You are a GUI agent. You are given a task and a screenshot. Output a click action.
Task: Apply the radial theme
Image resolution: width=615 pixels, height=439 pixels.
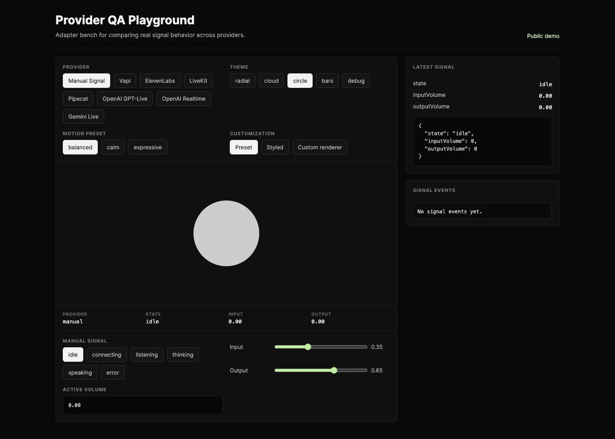click(x=243, y=81)
